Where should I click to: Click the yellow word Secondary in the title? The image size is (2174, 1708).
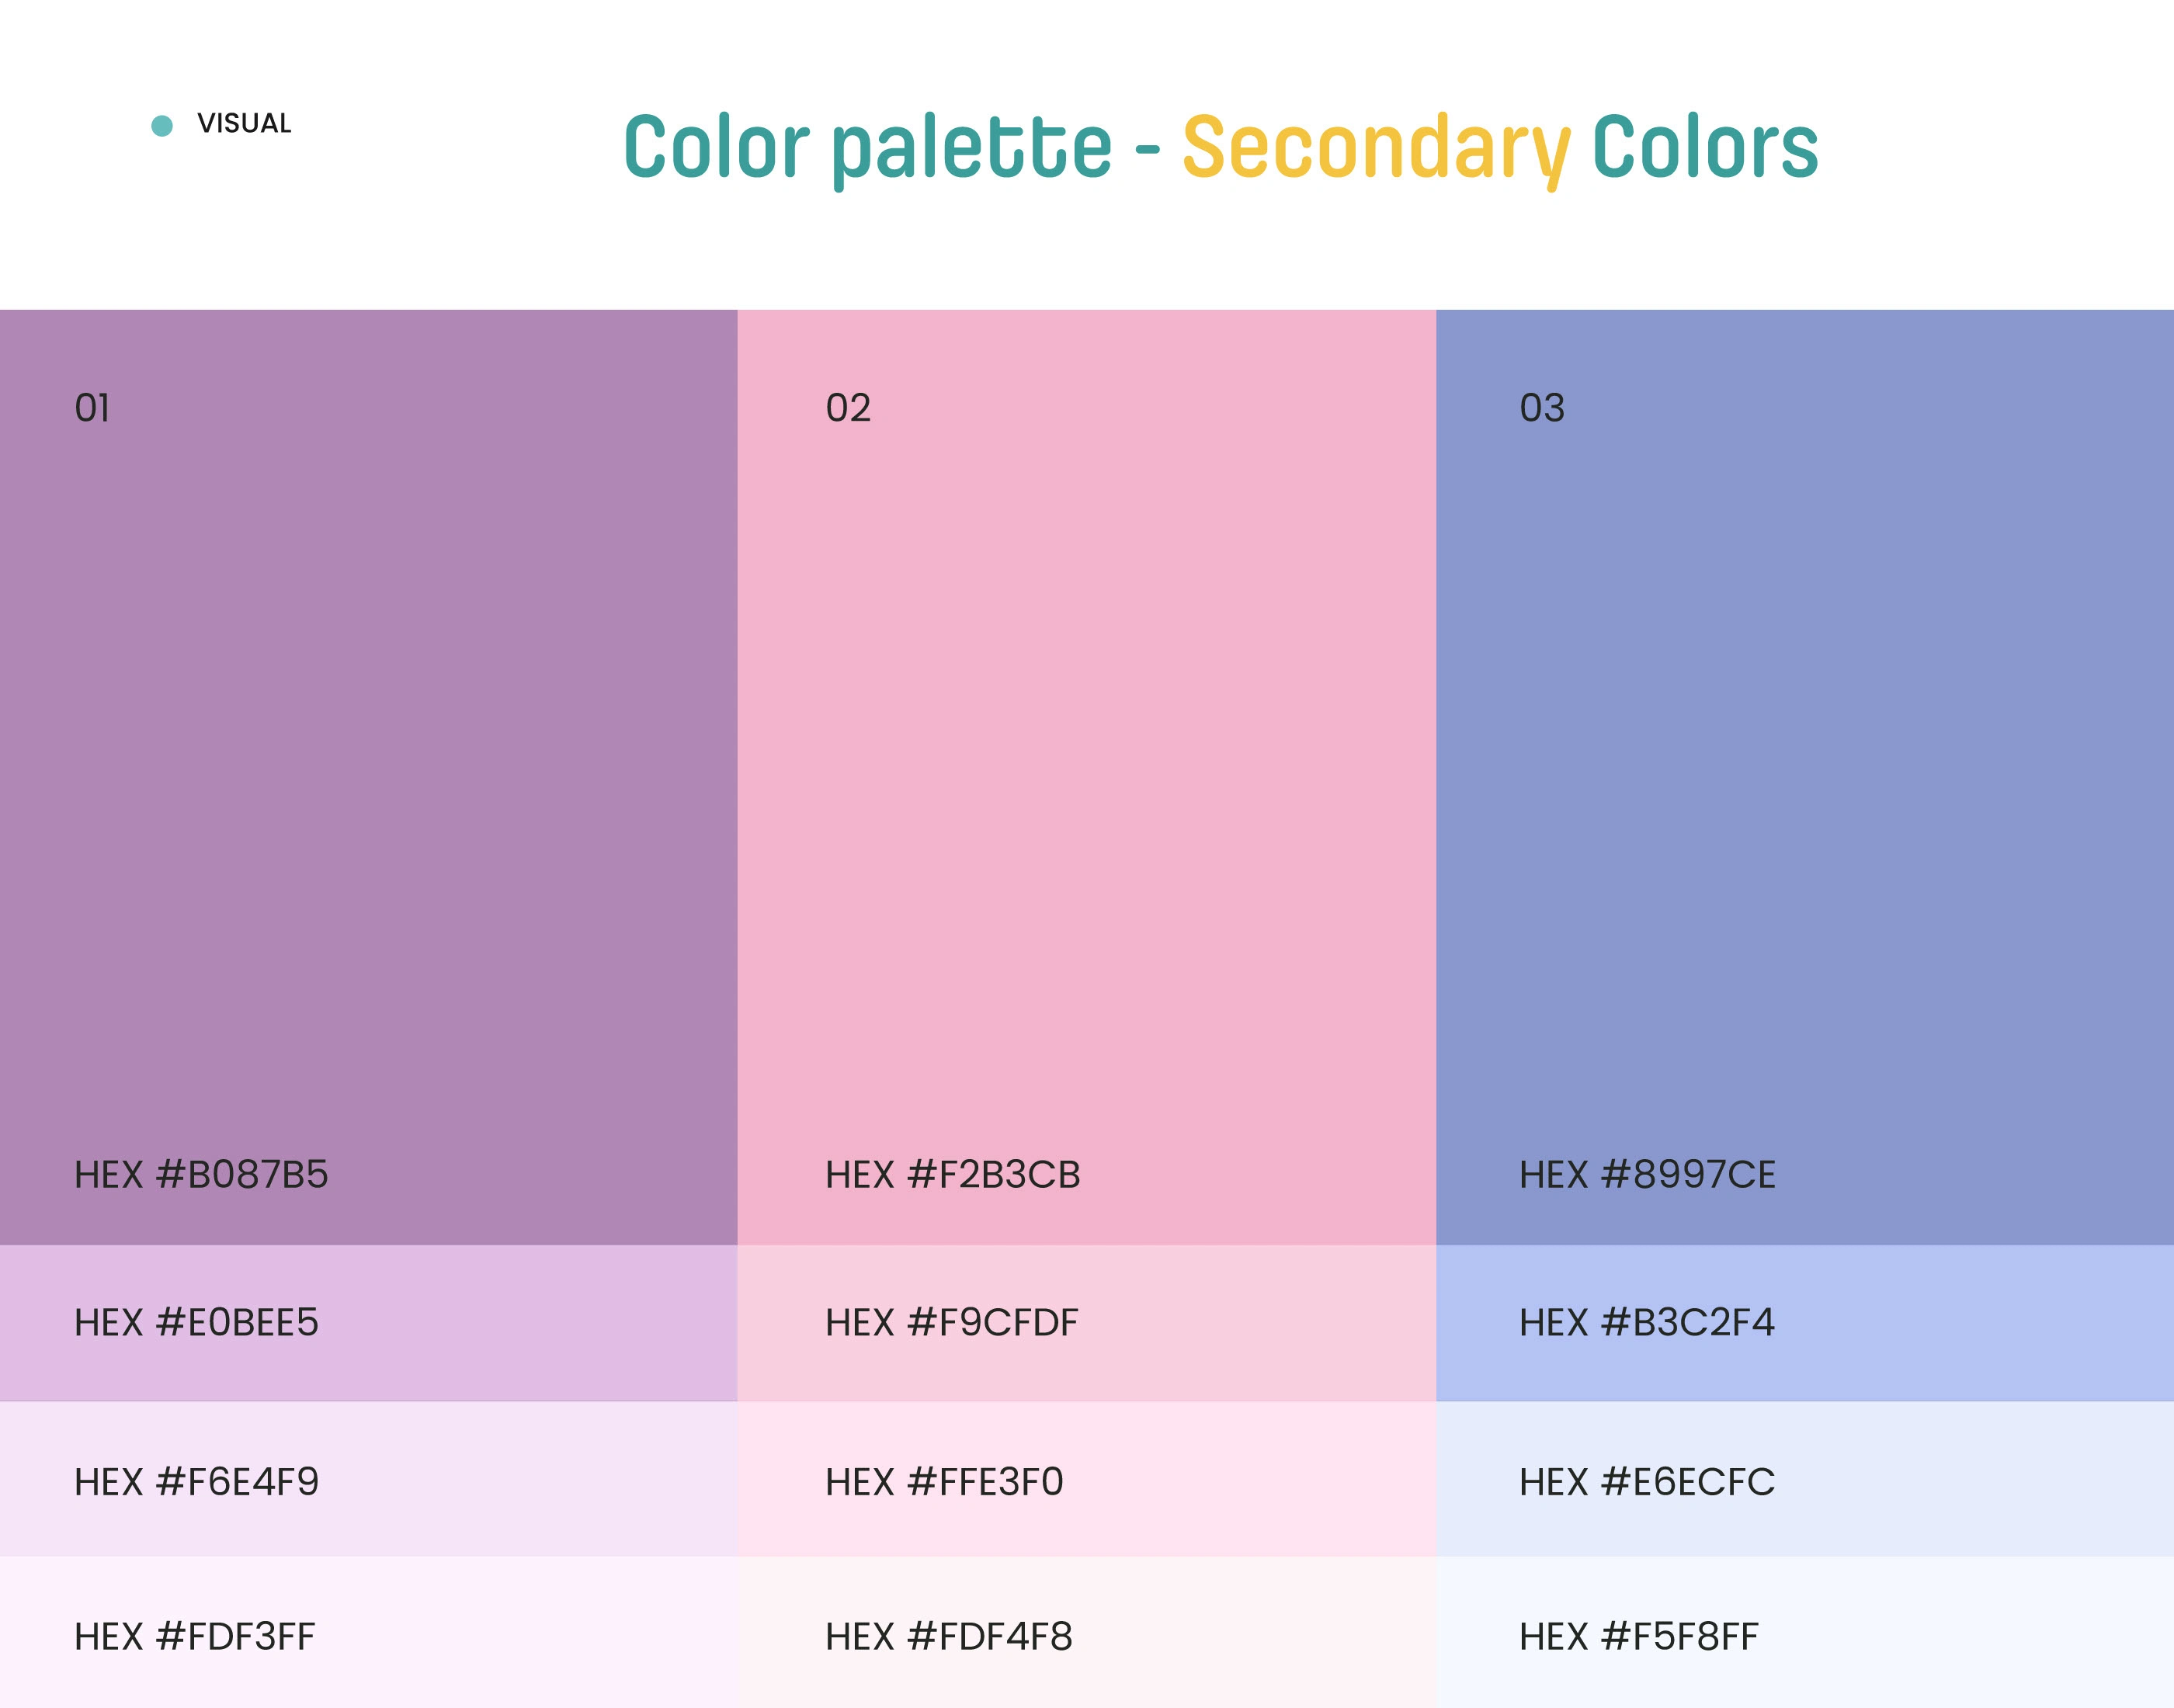click(x=1376, y=148)
